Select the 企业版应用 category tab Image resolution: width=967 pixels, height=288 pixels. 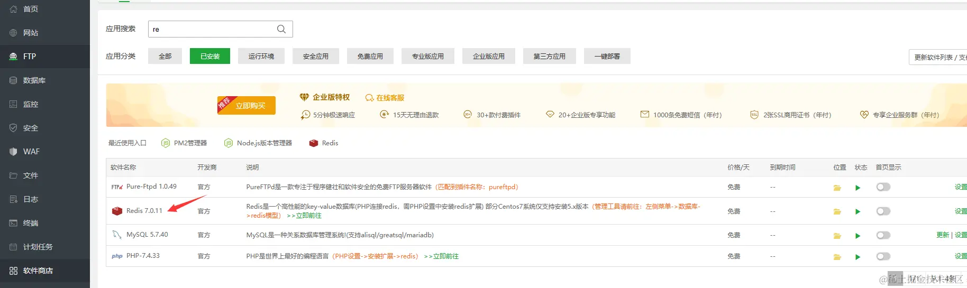489,56
